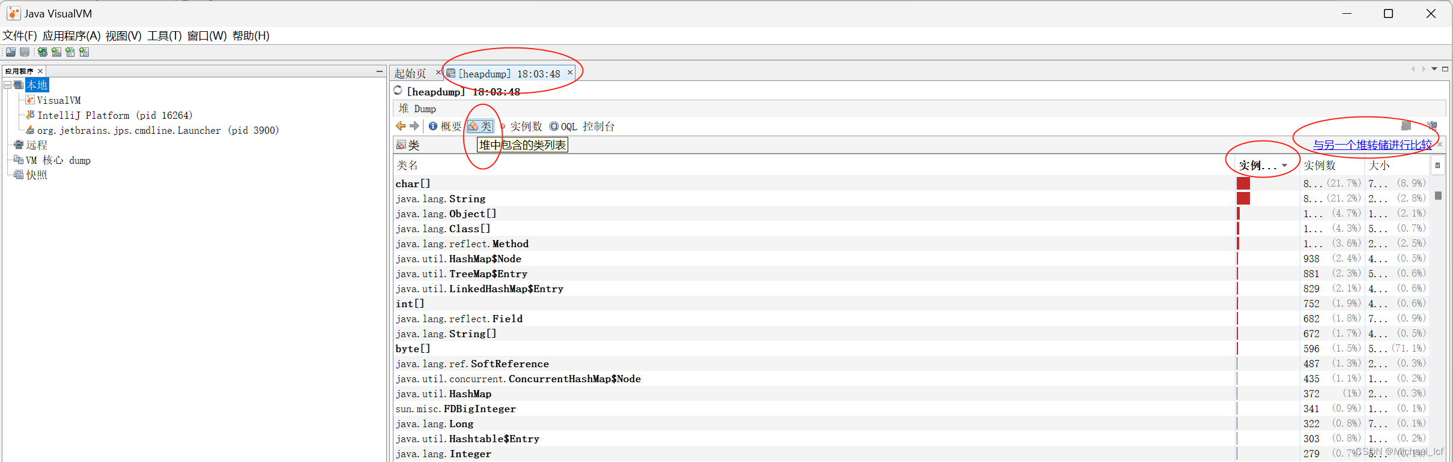The image size is (1453, 462).
Task: Select the java.util.HashMap$Node row
Action: tap(911, 258)
